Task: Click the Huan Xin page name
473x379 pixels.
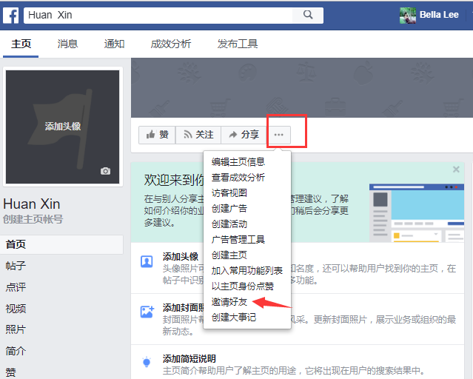Action: [x=32, y=204]
